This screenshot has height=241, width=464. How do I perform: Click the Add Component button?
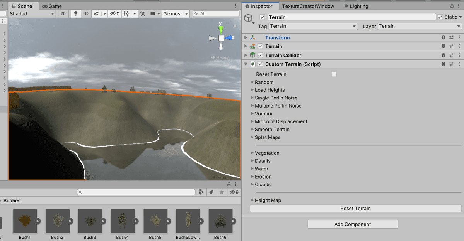click(x=352, y=224)
